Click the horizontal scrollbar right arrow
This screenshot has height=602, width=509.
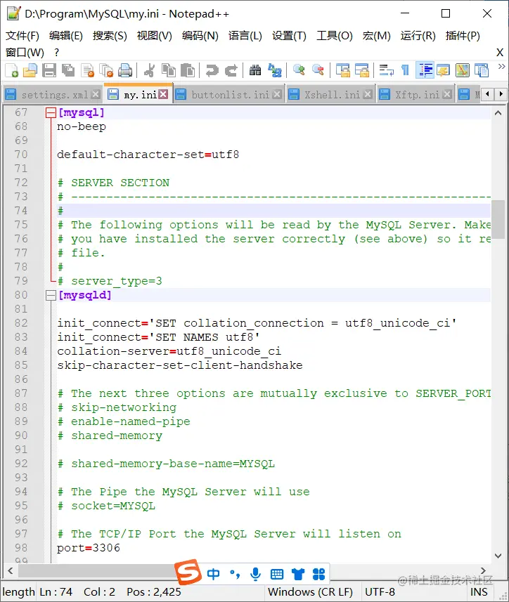pyautogui.click(x=483, y=571)
